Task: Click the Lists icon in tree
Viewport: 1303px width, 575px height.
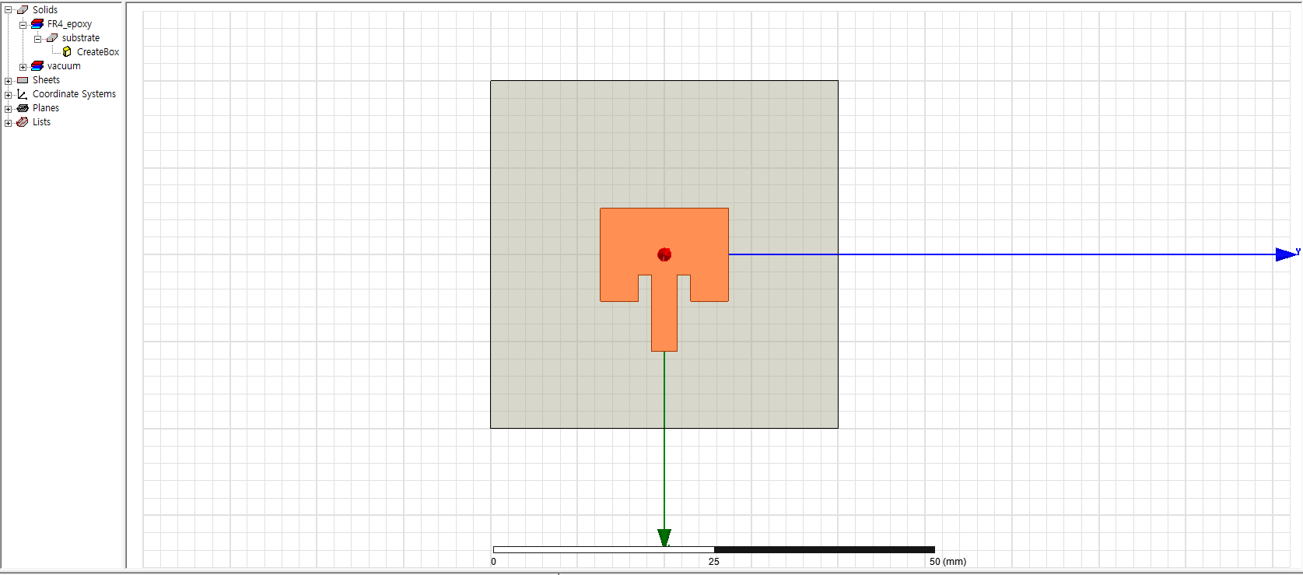Action: point(23,122)
